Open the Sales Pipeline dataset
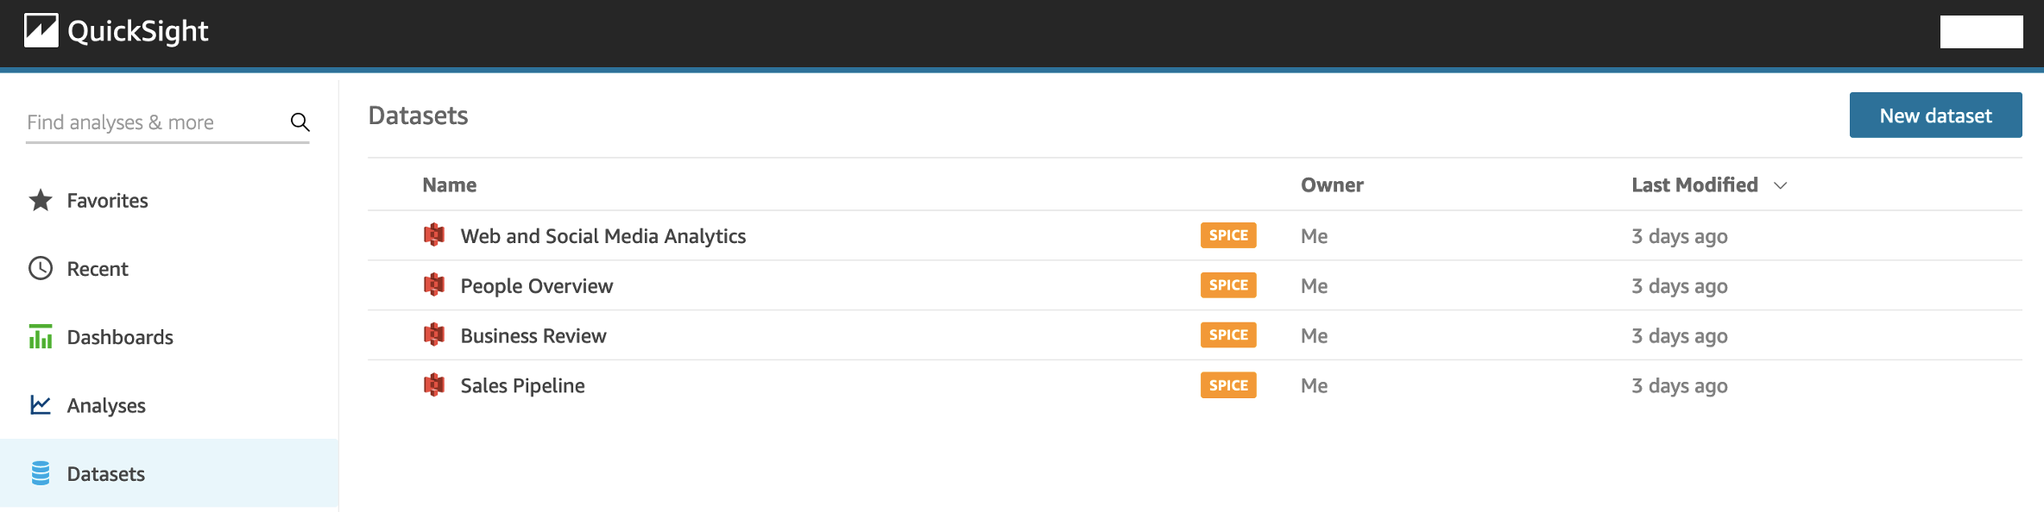This screenshot has height=512, width=2044. [522, 386]
